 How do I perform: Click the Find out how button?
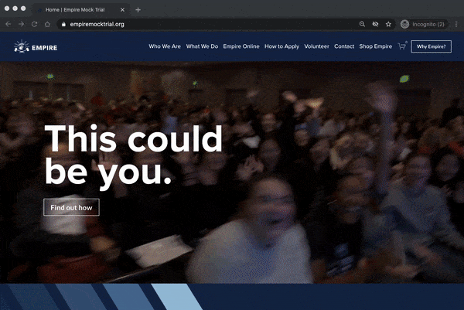tap(71, 207)
